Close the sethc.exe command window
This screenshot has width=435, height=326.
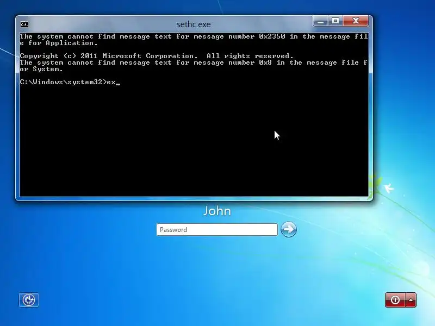point(356,21)
